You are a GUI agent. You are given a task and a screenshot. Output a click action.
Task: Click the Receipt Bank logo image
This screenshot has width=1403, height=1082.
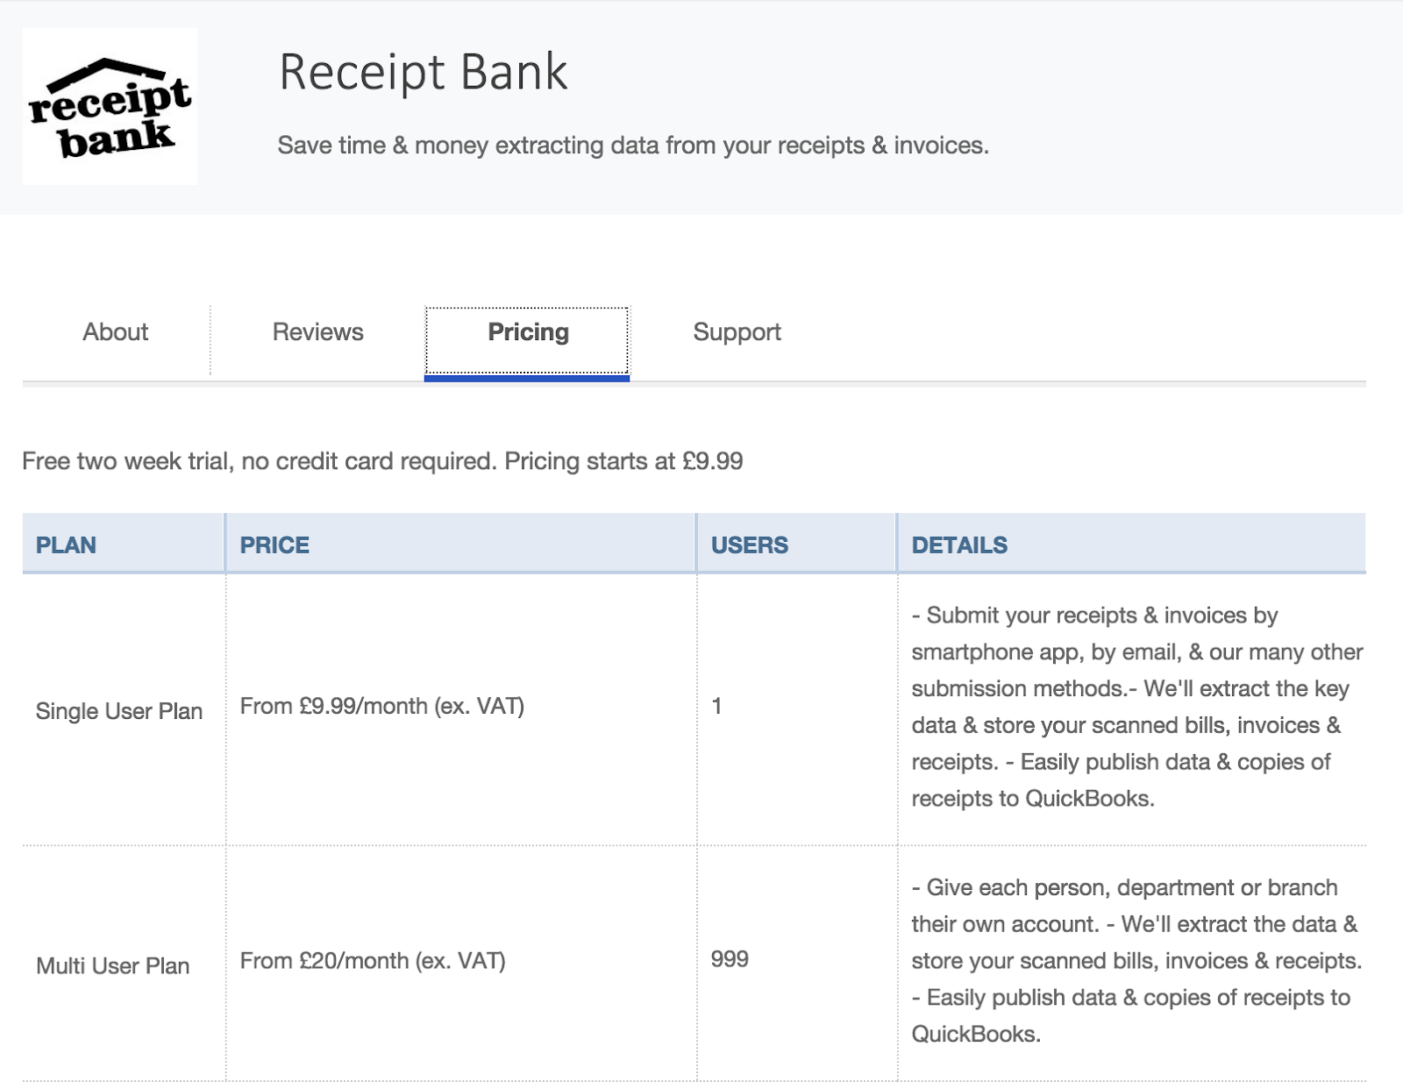(x=110, y=106)
